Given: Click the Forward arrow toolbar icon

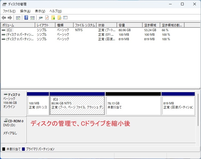Looking at the screenshot, I should coord(10,18).
